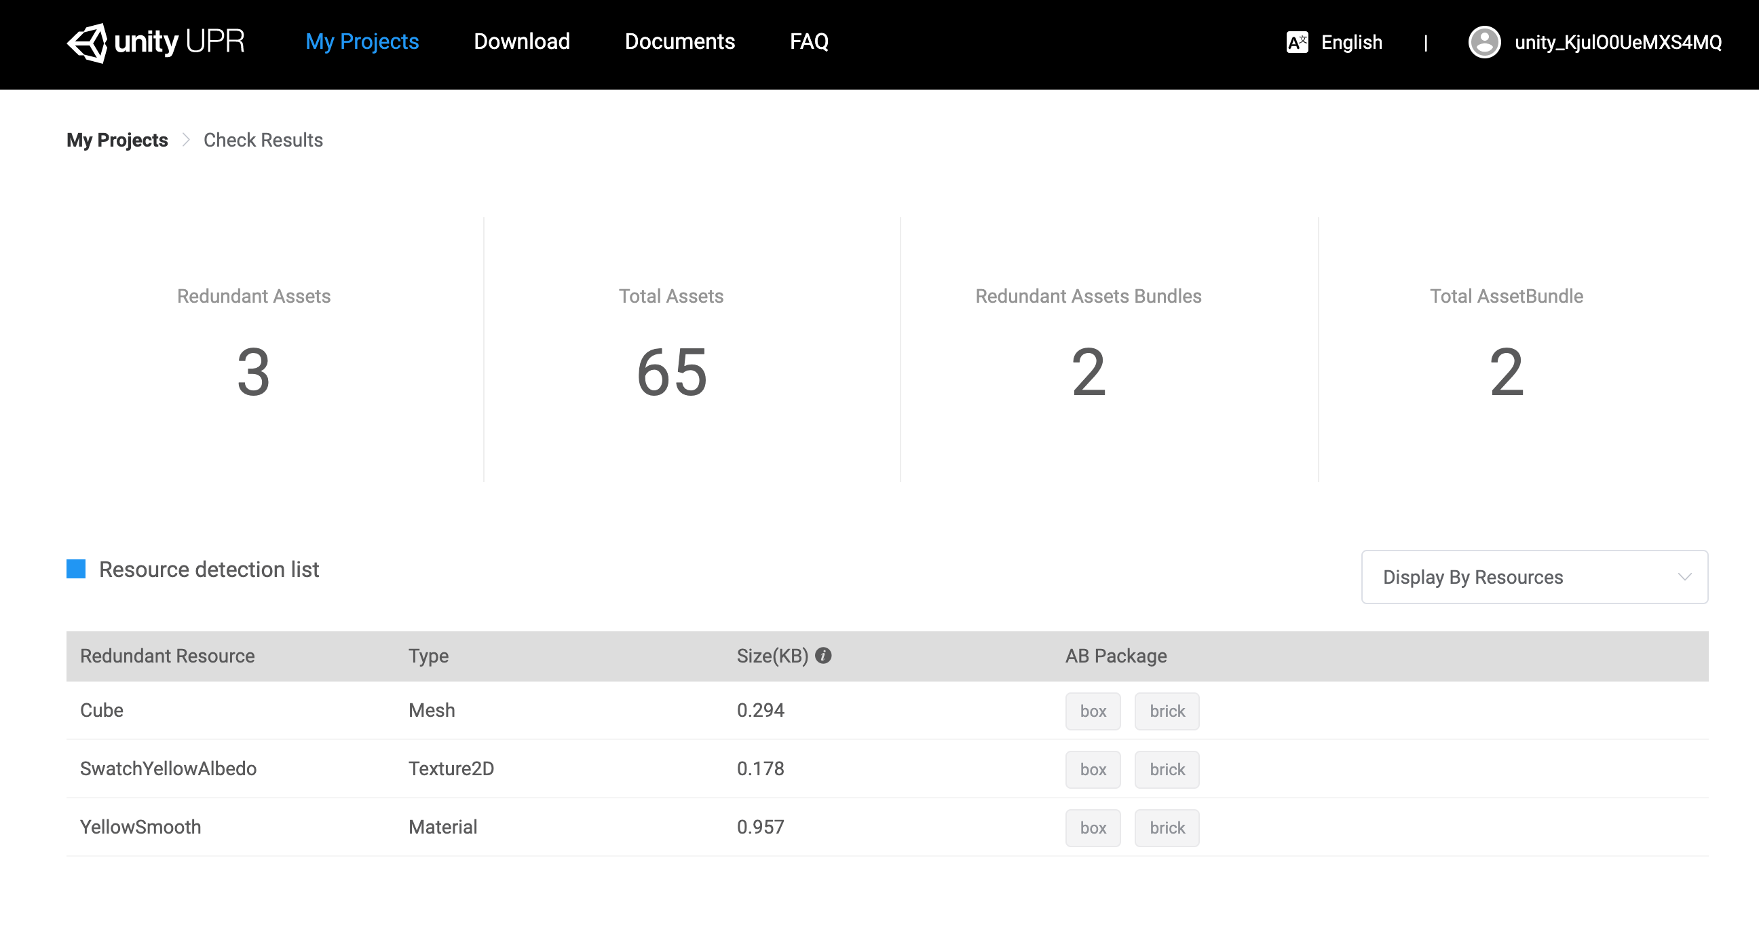Viewport: 1759px width, 949px height.
Task: Click the language translate icon
Action: coord(1297,42)
